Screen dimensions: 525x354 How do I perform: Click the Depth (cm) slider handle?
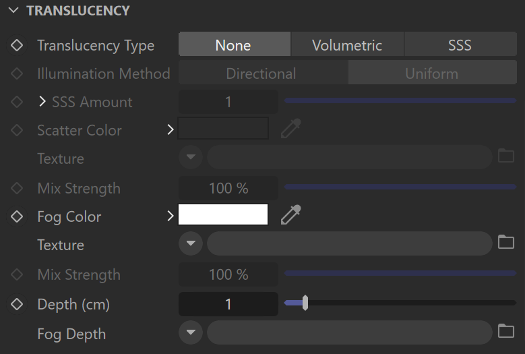[305, 303]
